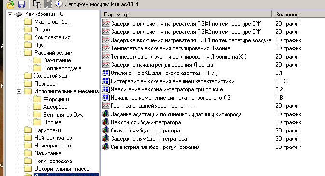Click 3D icon for Задание адаптации по линейному датчику

tap(106, 114)
